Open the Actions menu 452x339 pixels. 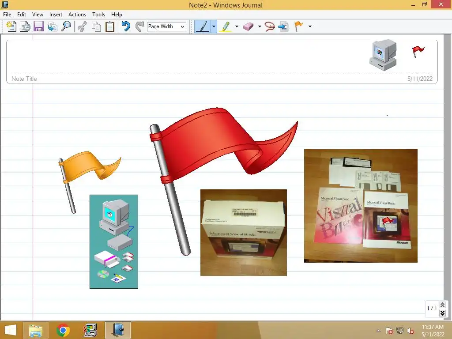coord(77,15)
